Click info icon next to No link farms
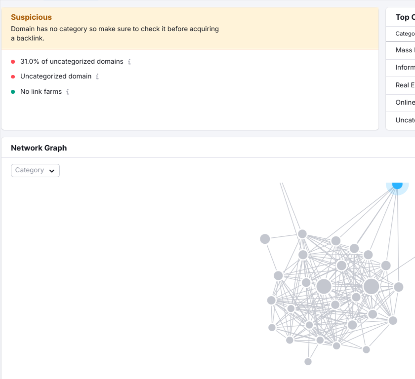 point(68,92)
